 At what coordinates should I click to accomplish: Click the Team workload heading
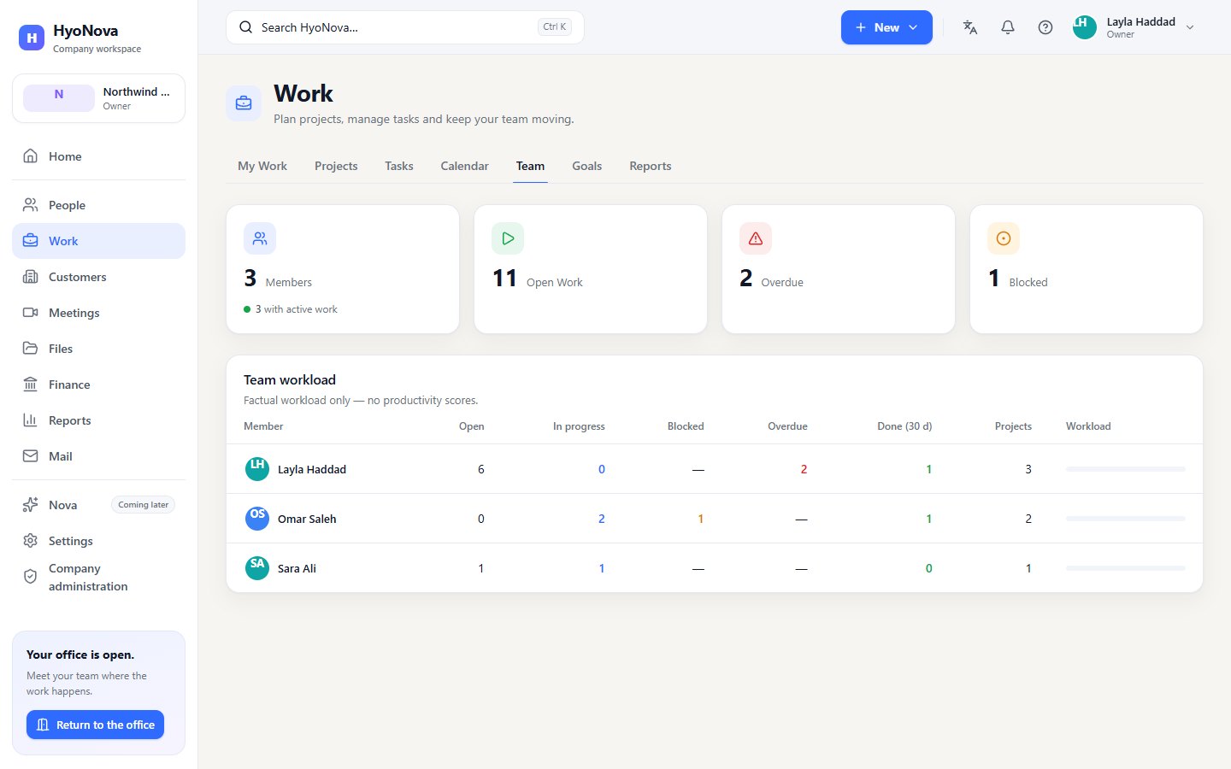290,379
